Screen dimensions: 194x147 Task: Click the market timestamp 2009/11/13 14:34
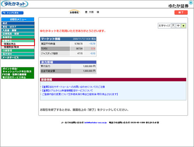[82, 39]
